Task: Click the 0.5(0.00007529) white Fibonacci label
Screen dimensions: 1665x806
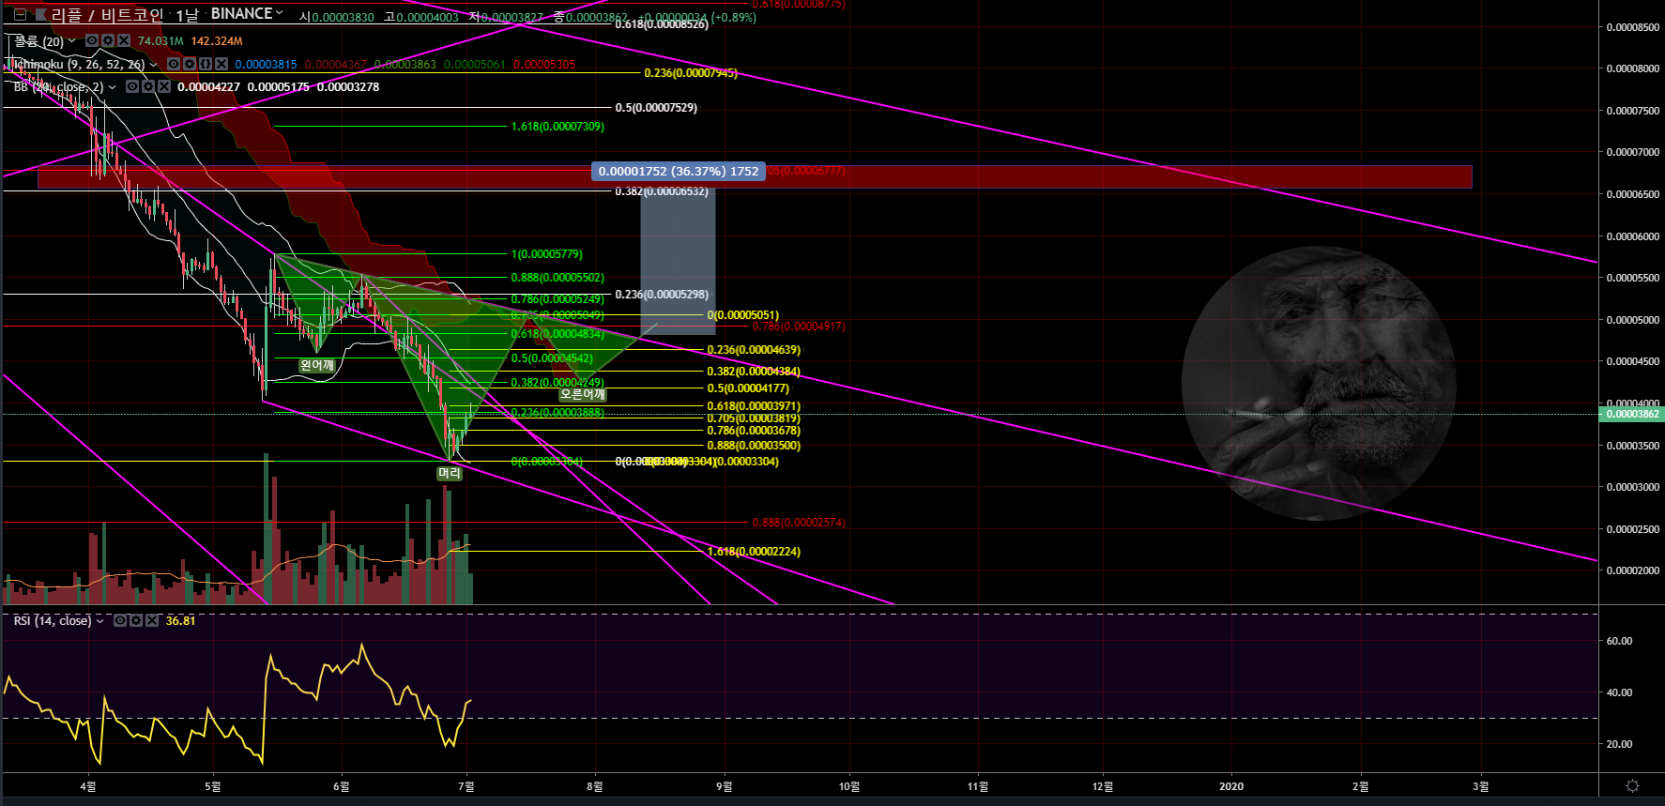Action: 656,108
